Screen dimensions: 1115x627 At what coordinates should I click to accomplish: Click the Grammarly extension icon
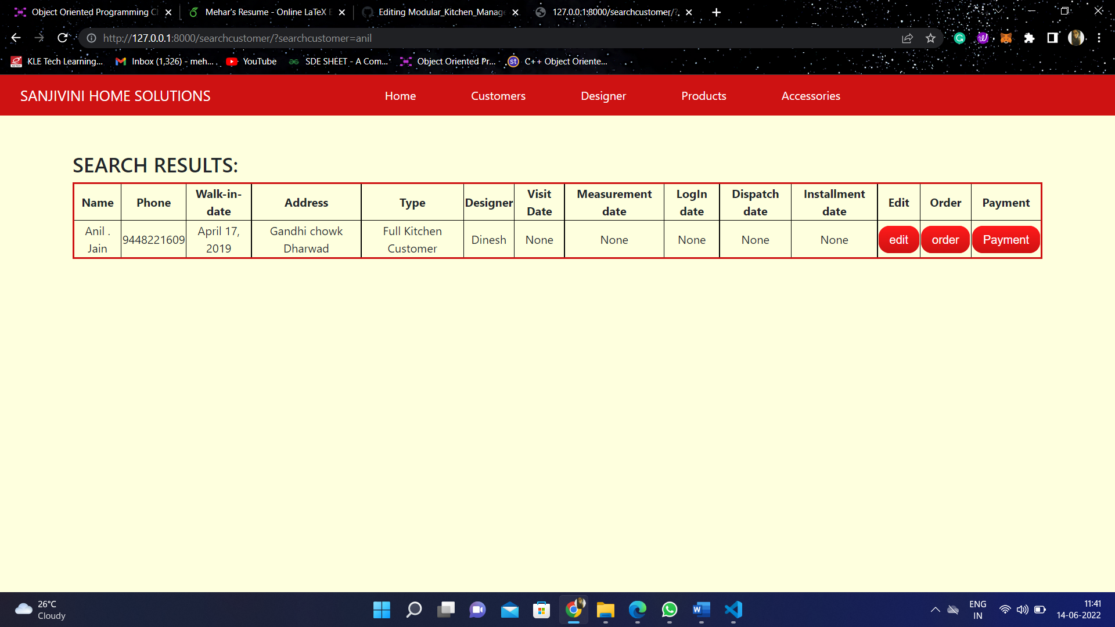[x=959, y=38]
